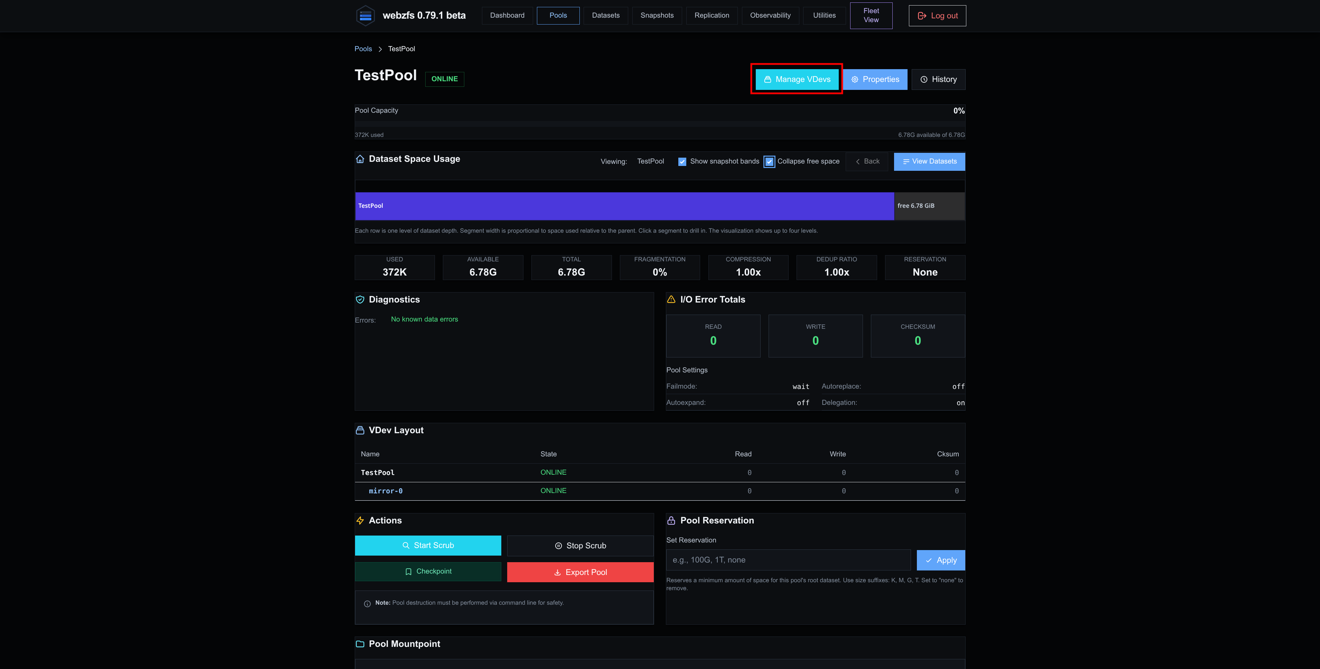The height and width of the screenshot is (669, 1320).
Task: Go back using the Back chevron button
Action: (867, 161)
